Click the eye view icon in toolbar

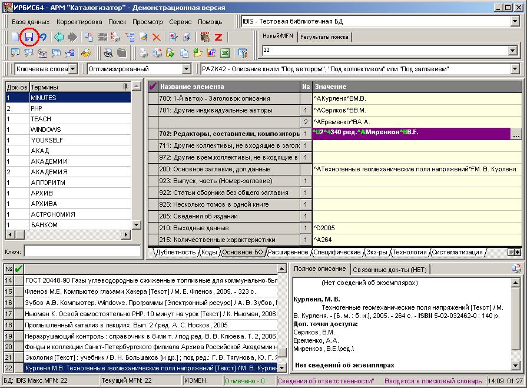[x=108, y=54]
